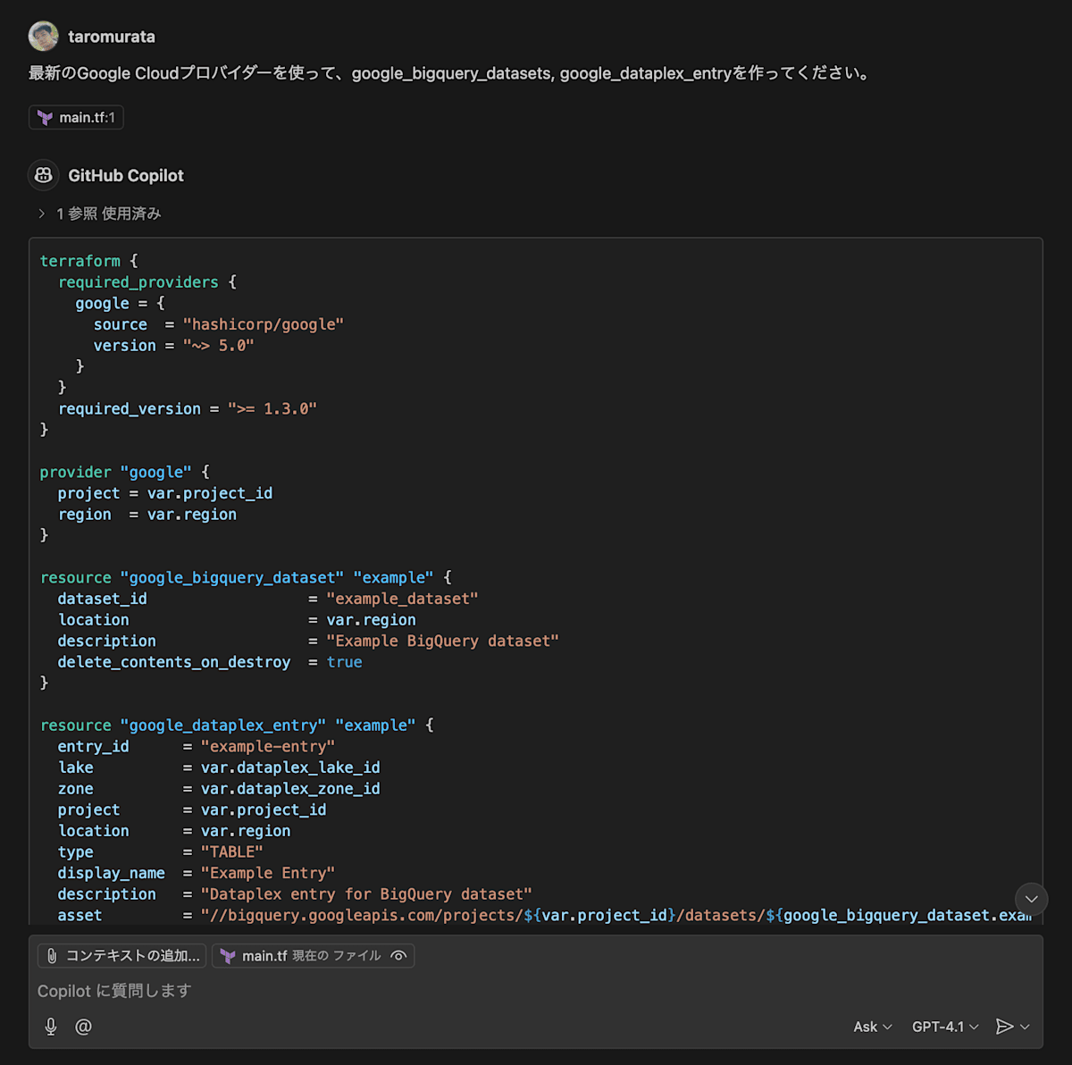Click the "hashicorp/google" source string
Screen dimensions: 1072x1065
point(264,324)
